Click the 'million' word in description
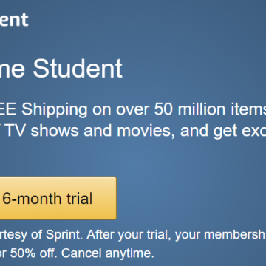Viewport: 266px width, 266px height. (x=203, y=109)
